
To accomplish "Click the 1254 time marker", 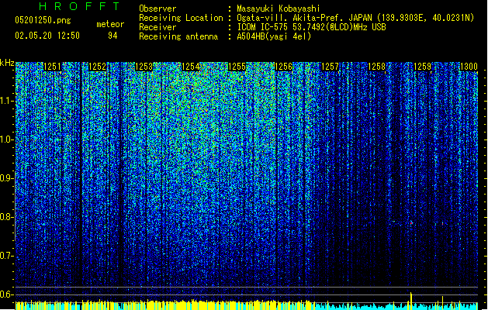I will coord(191,67).
